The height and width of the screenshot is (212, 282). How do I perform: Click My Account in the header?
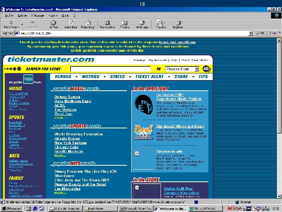[x=157, y=60]
